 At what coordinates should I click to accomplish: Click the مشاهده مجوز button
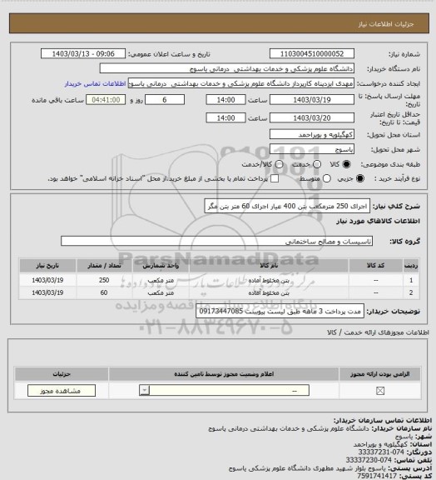click(62, 391)
